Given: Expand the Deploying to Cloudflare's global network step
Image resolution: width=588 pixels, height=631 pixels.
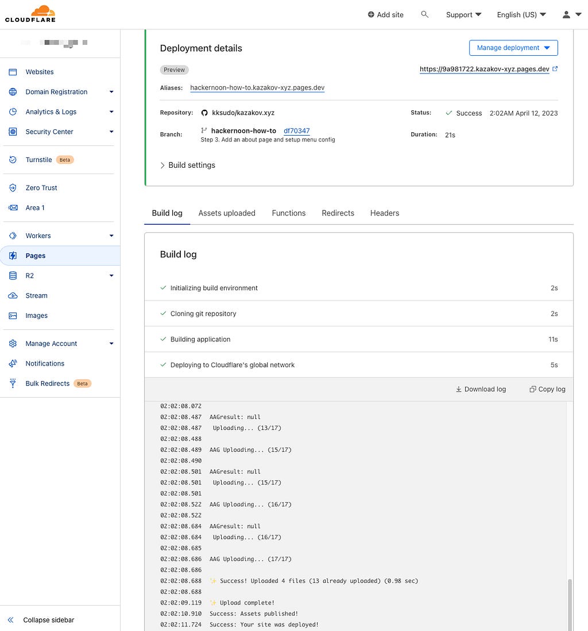Looking at the screenshot, I should 359,365.
